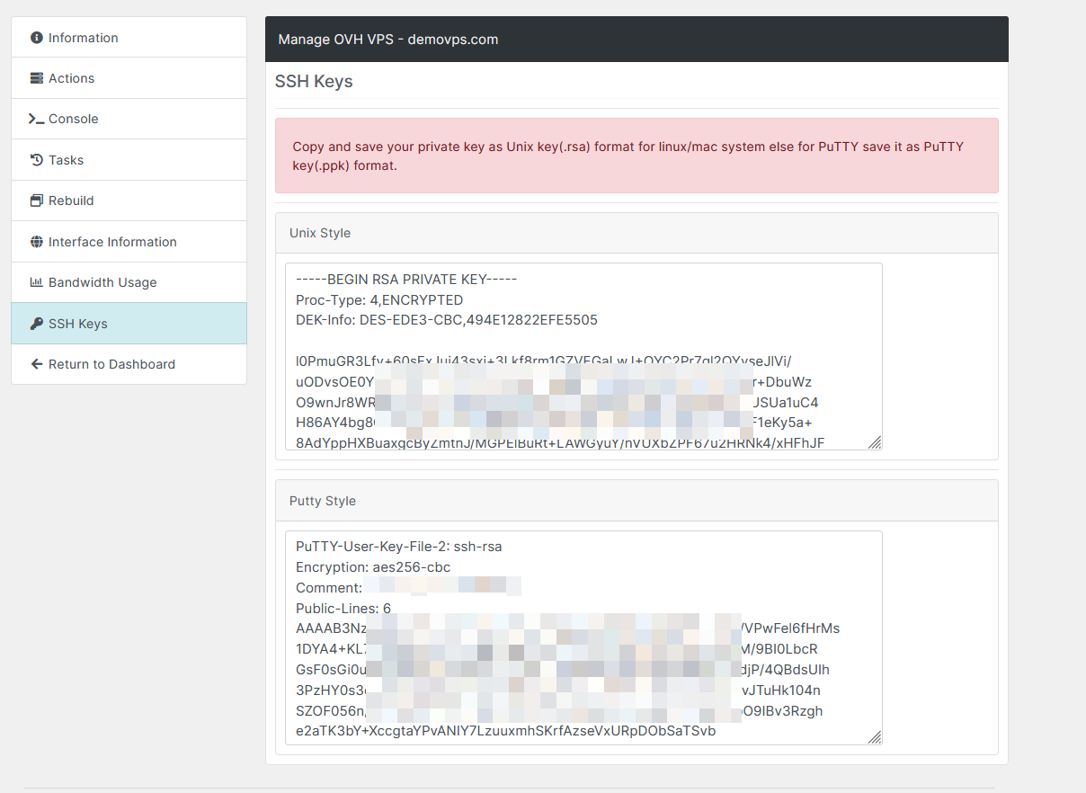Click the Bandwidth Usage chart icon
Viewport: 1086px width, 793px height.
[37, 282]
